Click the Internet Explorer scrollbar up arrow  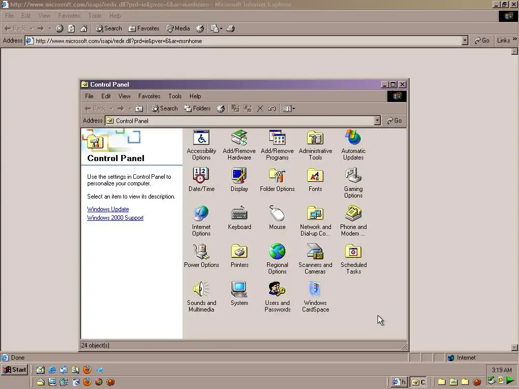pyautogui.click(x=514, y=51)
